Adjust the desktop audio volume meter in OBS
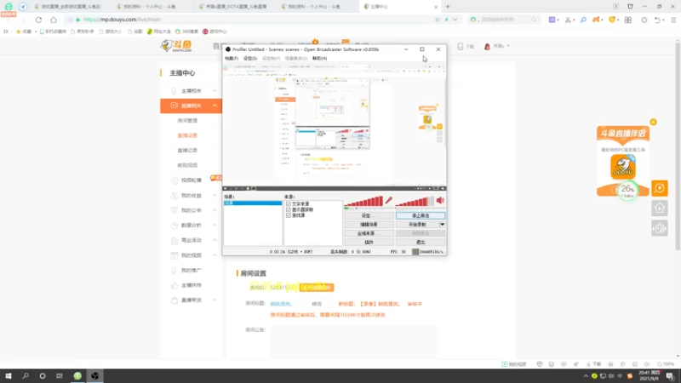The width and height of the screenshot is (681, 383). (415, 201)
